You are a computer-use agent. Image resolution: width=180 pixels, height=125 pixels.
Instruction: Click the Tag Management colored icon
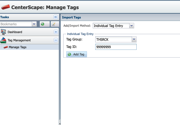click(3, 40)
